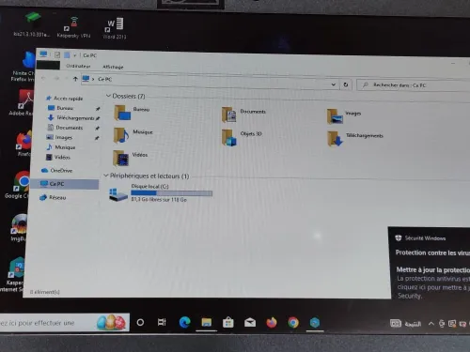This screenshot has width=470, height=352.
Task: Open the Bureau folder in Dossiers
Action: click(132, 113)
